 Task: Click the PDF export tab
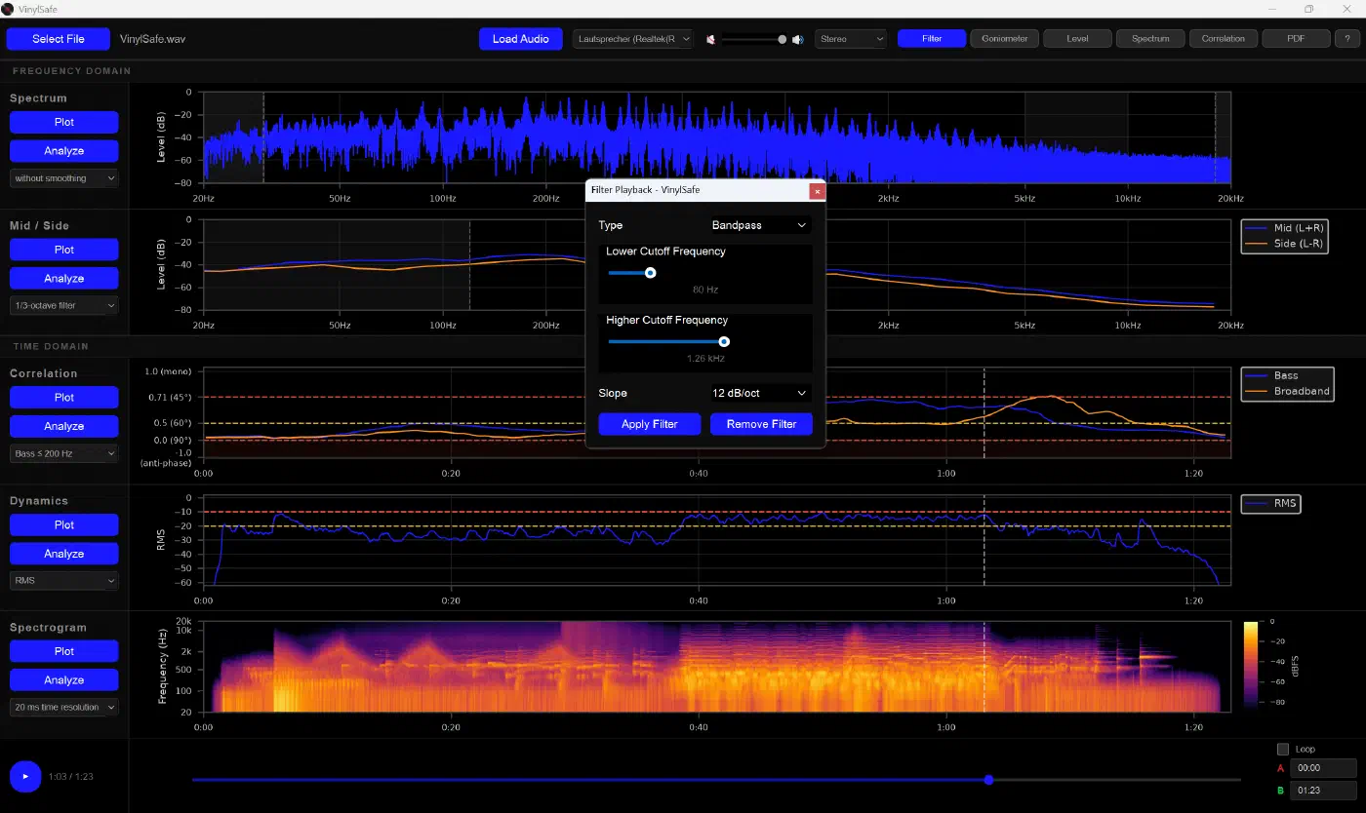1297,39
